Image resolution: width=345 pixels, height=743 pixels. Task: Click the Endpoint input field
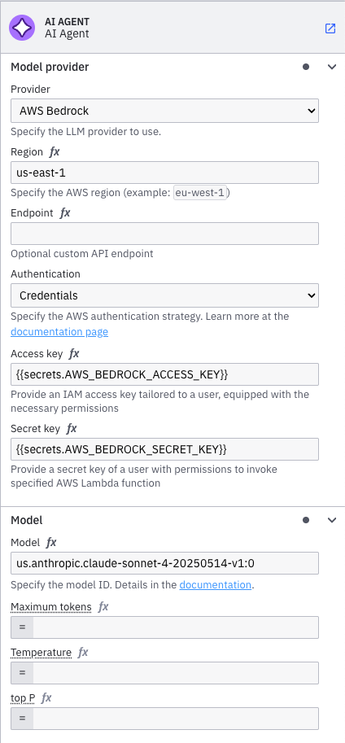click(164, 234)
